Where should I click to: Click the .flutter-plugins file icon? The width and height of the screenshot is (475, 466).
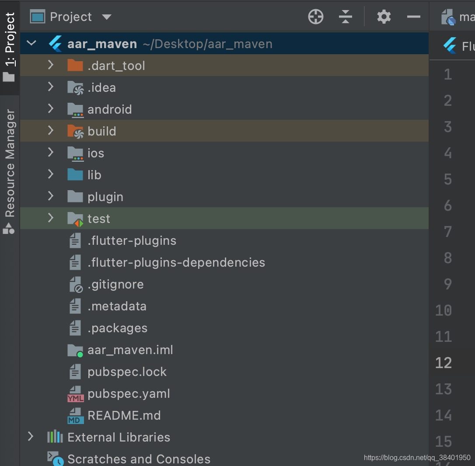pyautogui.click(x=75, y=240)
